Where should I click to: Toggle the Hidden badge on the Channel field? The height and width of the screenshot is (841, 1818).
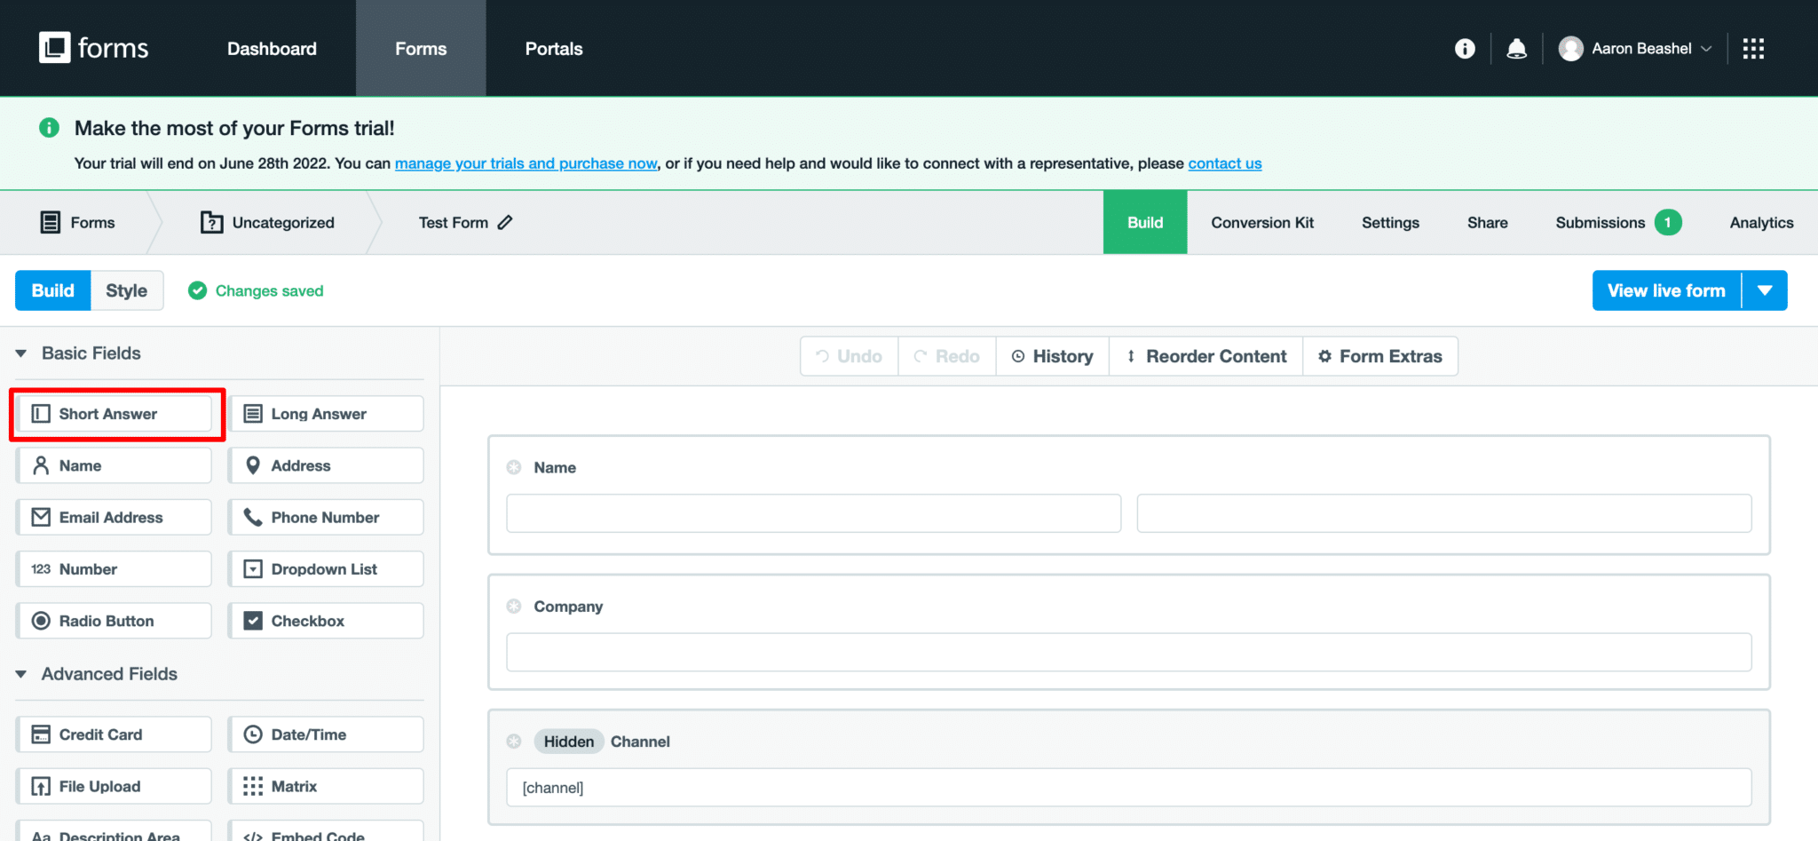coord(568,741)
